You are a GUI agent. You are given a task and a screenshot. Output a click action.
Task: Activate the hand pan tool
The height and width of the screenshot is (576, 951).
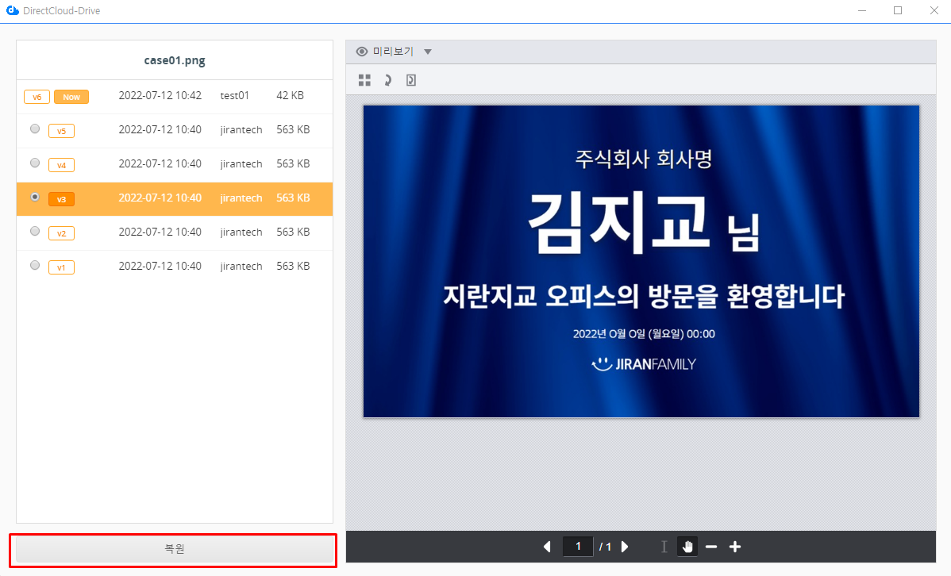click(687, 547)
